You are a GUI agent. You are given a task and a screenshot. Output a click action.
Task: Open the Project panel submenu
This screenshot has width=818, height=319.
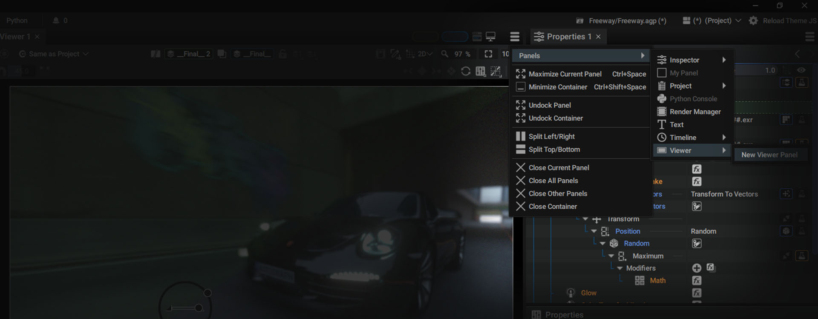[691, 86]
